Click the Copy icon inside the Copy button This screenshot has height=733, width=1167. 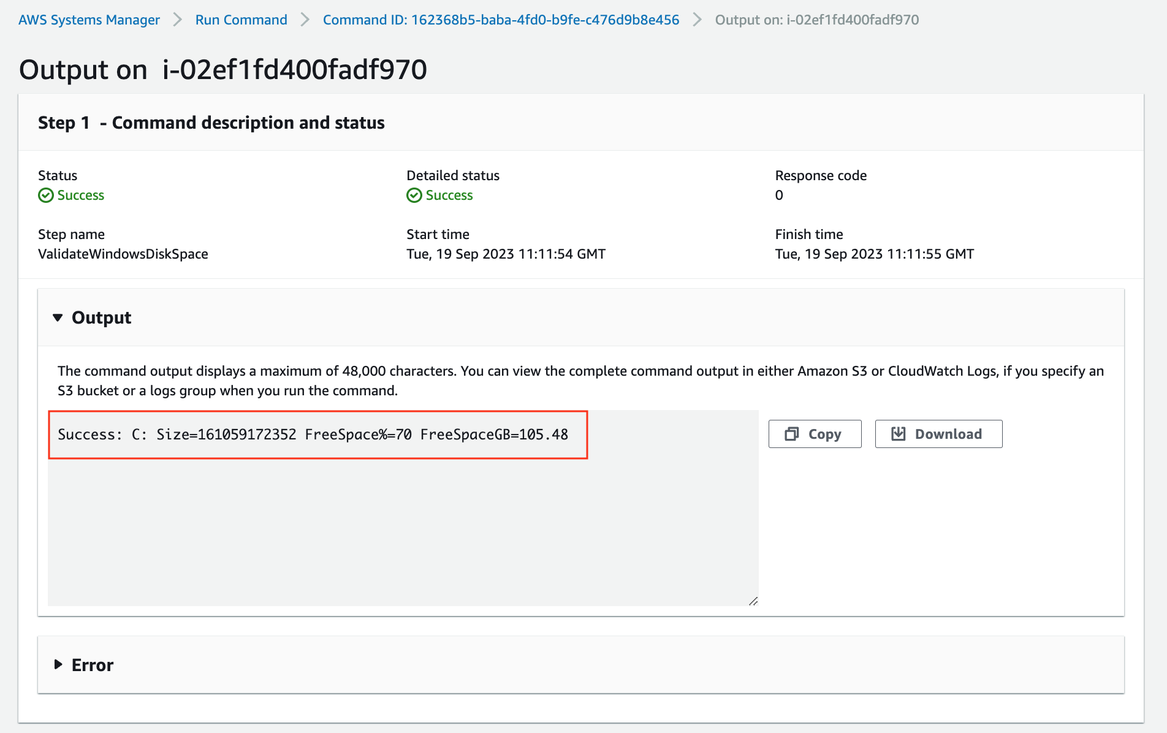point(793,433)
